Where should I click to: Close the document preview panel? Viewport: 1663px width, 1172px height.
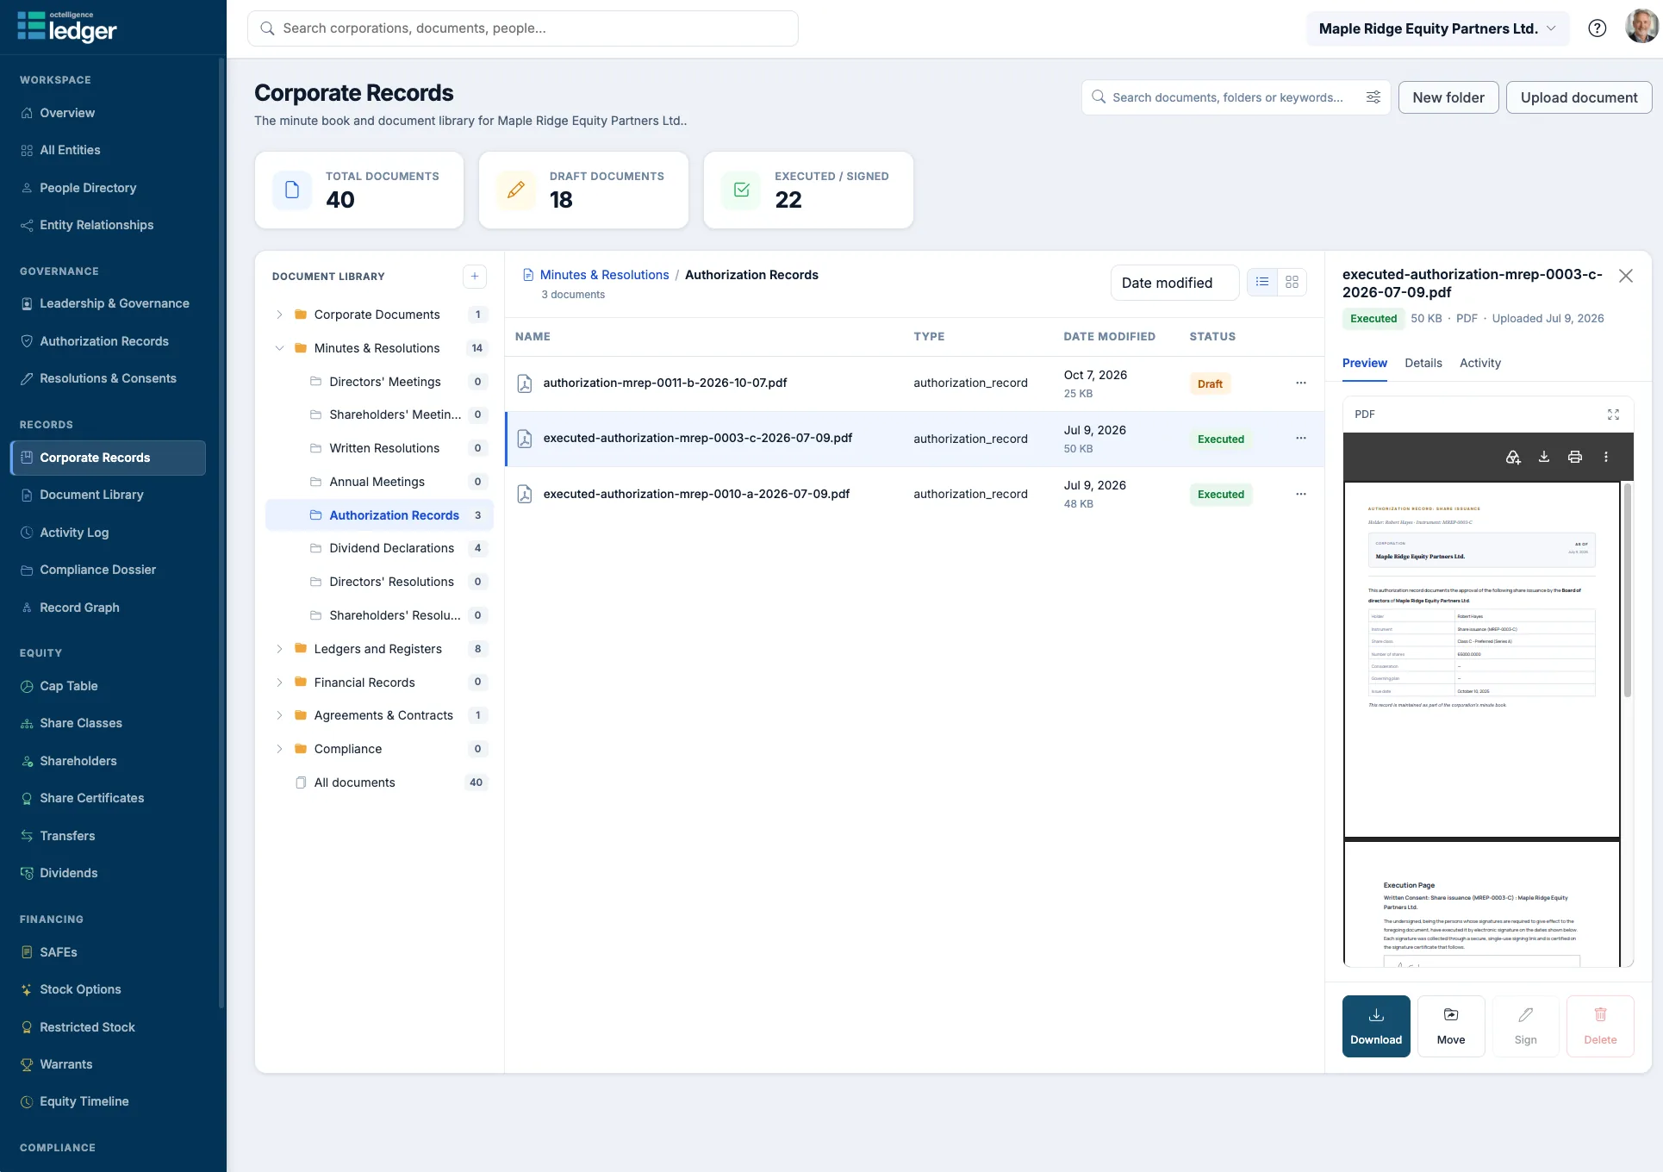[x=1626, y=276]
